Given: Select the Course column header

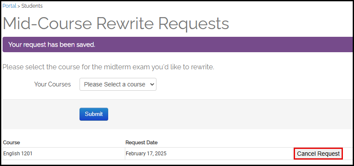Looking at the screenshot, I should point(11,142).
